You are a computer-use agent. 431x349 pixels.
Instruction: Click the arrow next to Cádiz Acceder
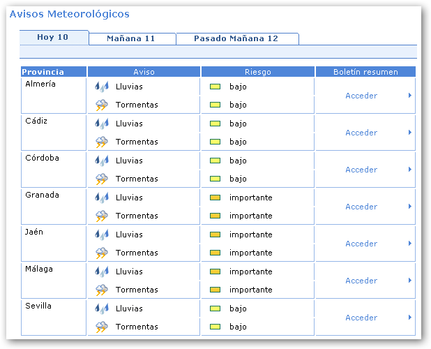coord(410,133)
